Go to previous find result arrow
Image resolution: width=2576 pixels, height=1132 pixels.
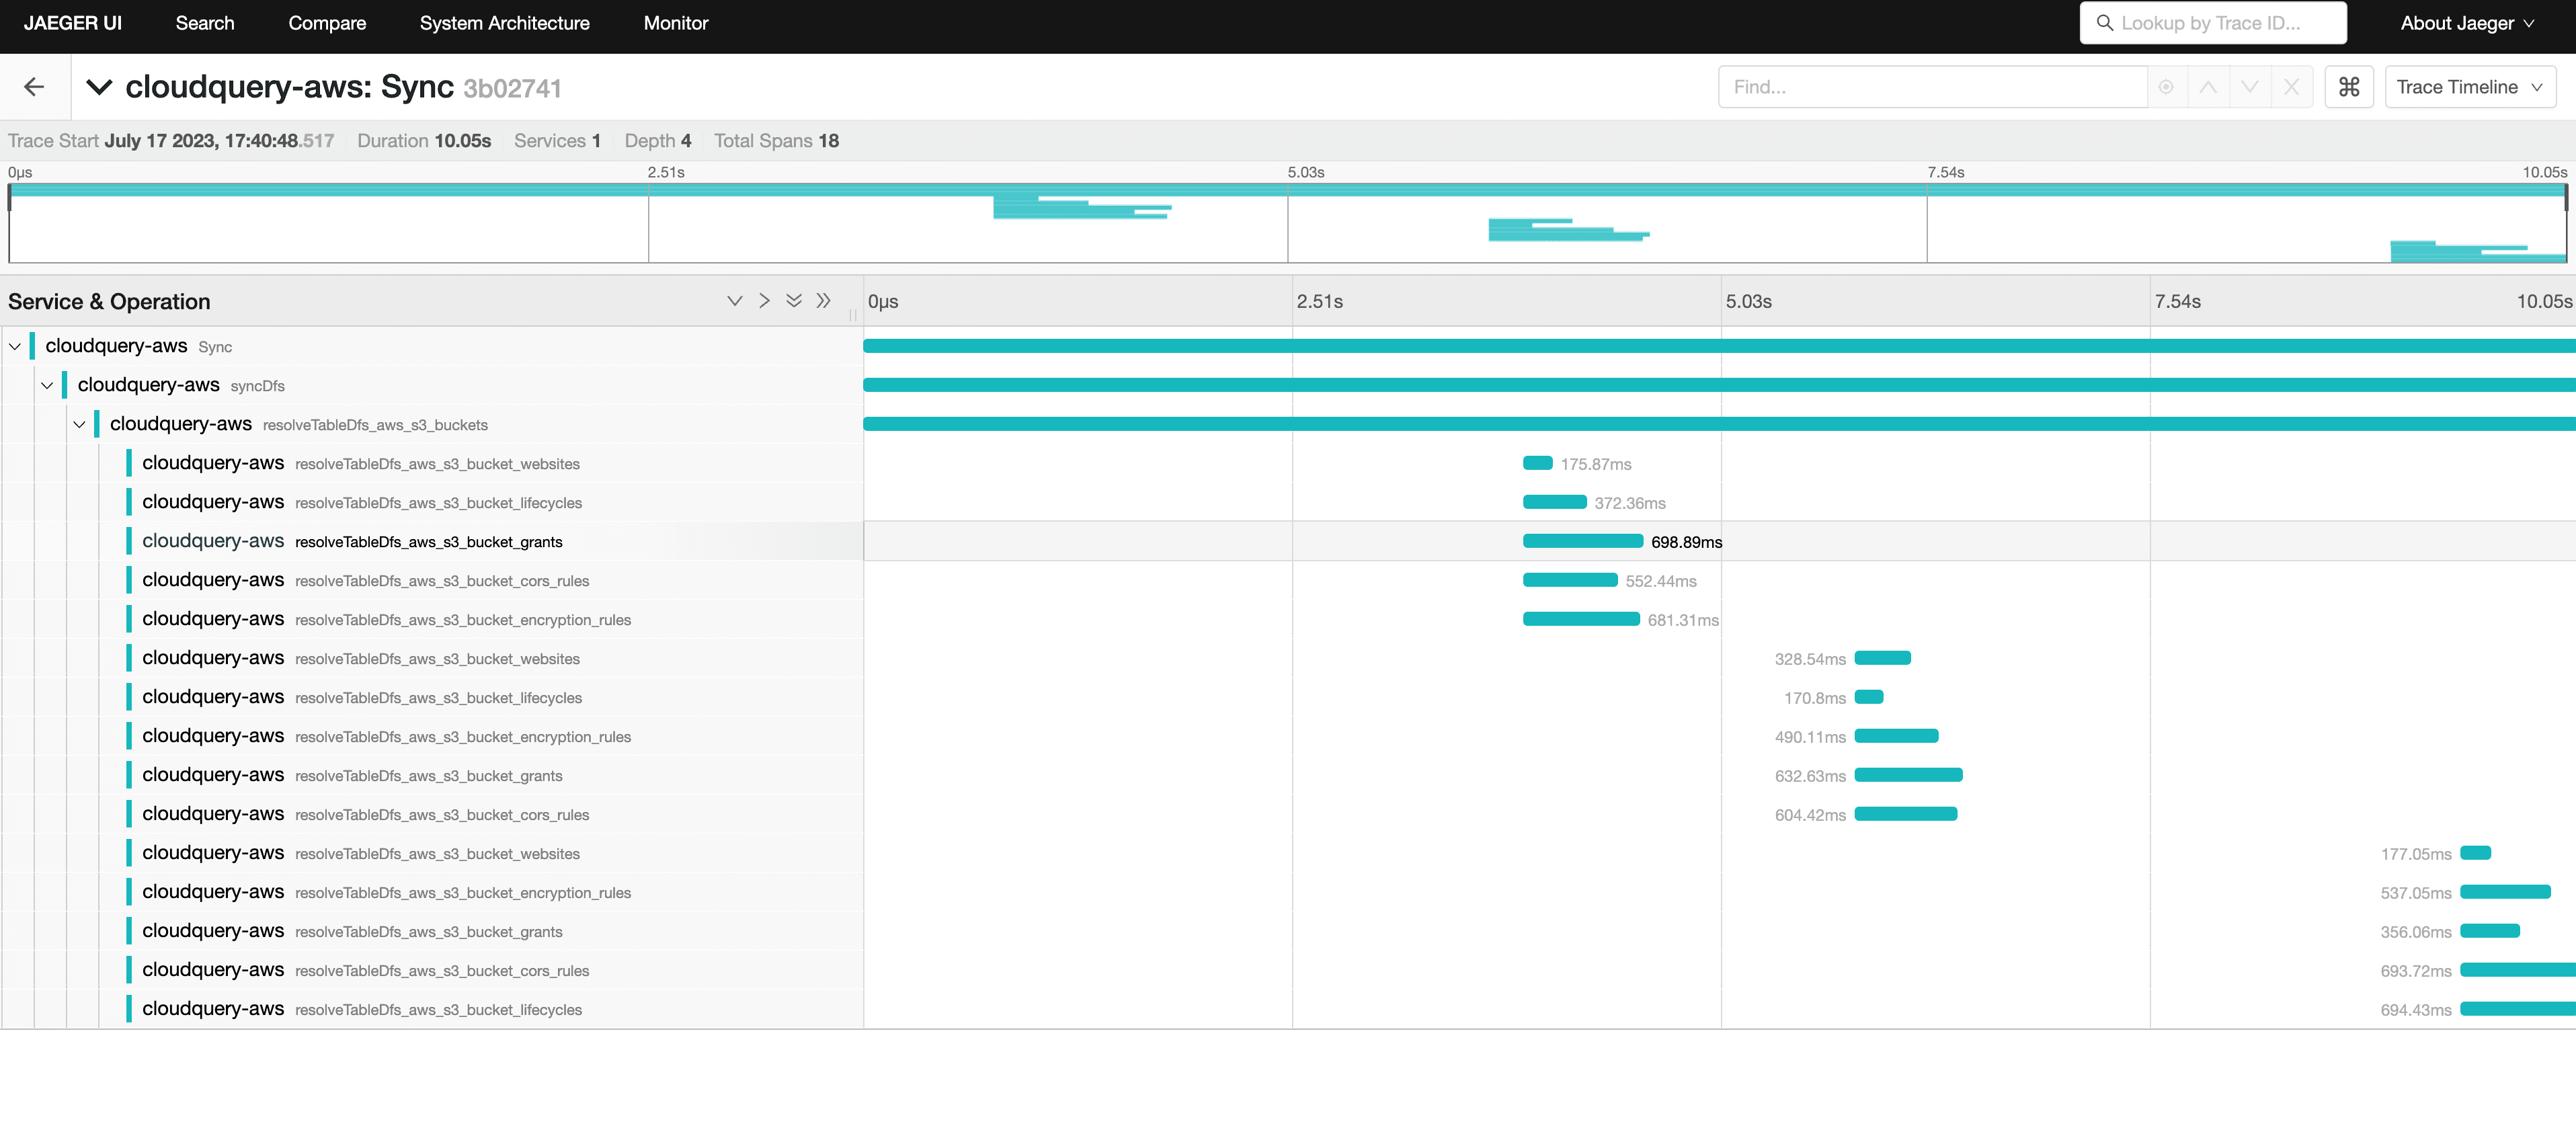pyautogui.click(x=2208, y=87)
